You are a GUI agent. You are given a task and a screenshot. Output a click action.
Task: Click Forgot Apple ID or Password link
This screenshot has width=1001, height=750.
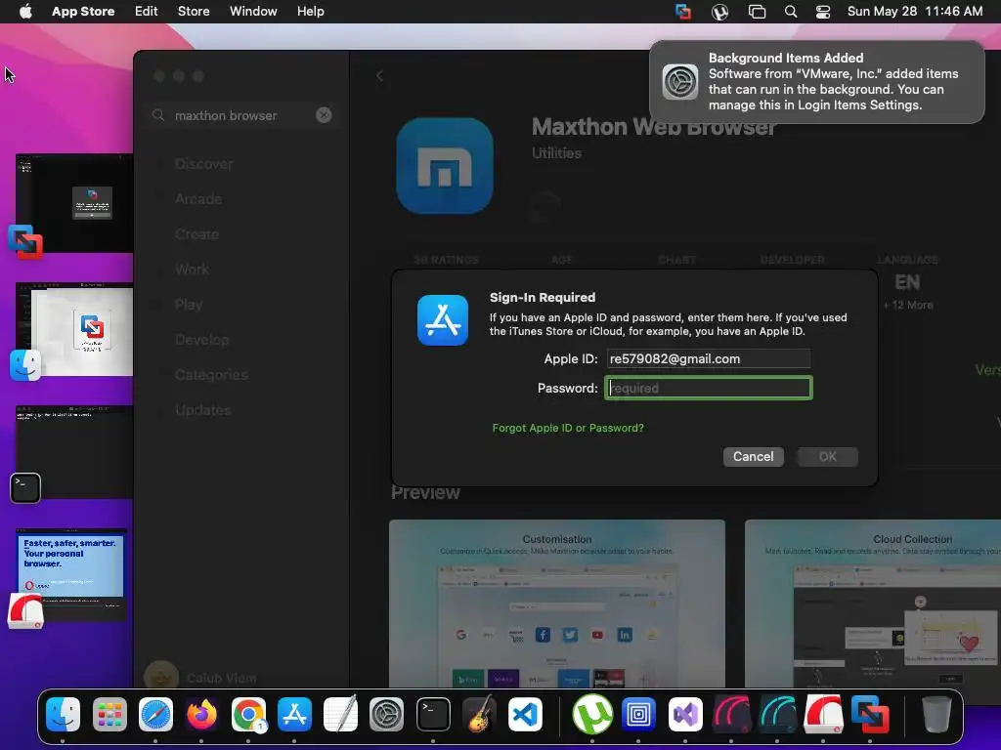568,428
